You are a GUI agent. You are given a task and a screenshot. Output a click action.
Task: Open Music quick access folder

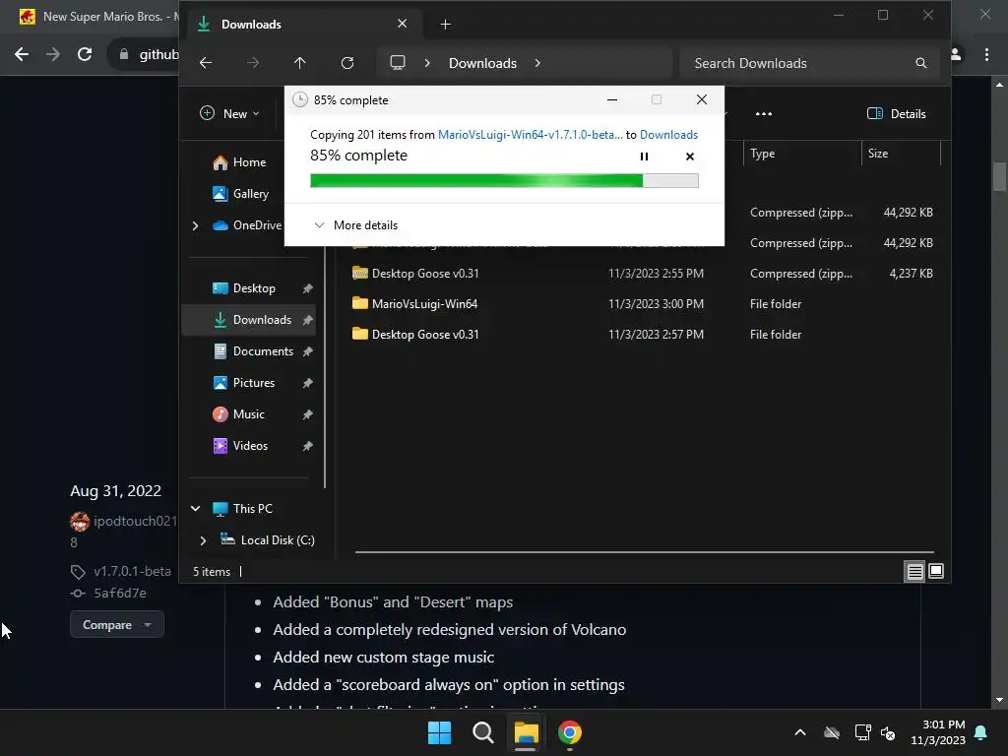[x=238, y=414]
